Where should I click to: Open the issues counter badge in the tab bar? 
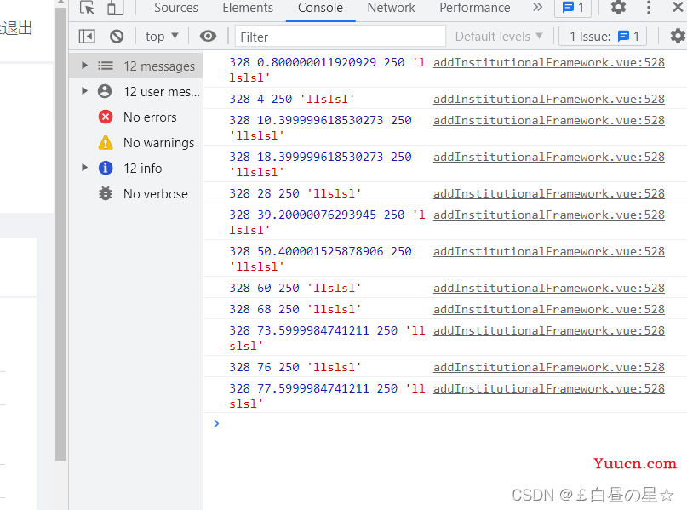tap(573, 8)
